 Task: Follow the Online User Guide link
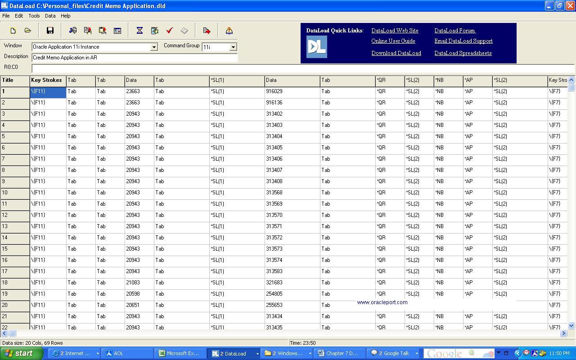[x=392, y=41]
